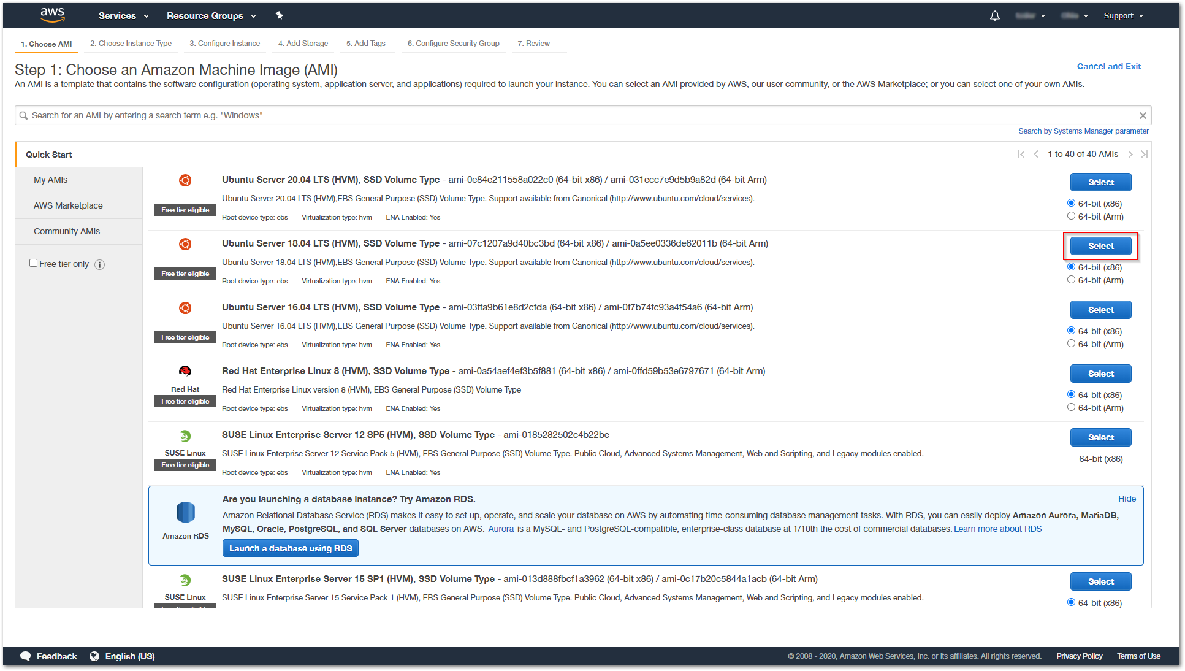
Task: Go to step 7 Review
Action: tap(533, 44)
